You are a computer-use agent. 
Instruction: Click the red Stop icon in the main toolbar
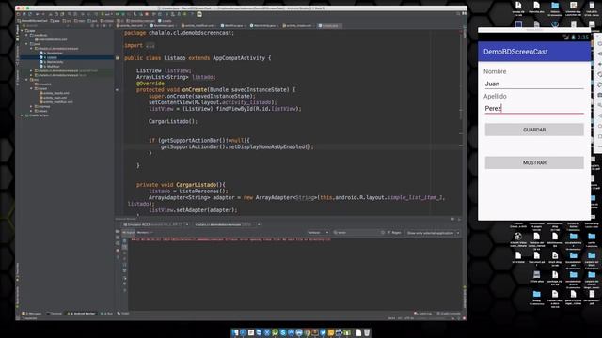(x=147, y=14)
